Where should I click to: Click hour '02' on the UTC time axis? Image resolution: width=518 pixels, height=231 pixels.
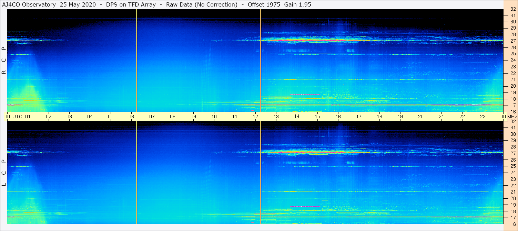click(x=49, y=117)
